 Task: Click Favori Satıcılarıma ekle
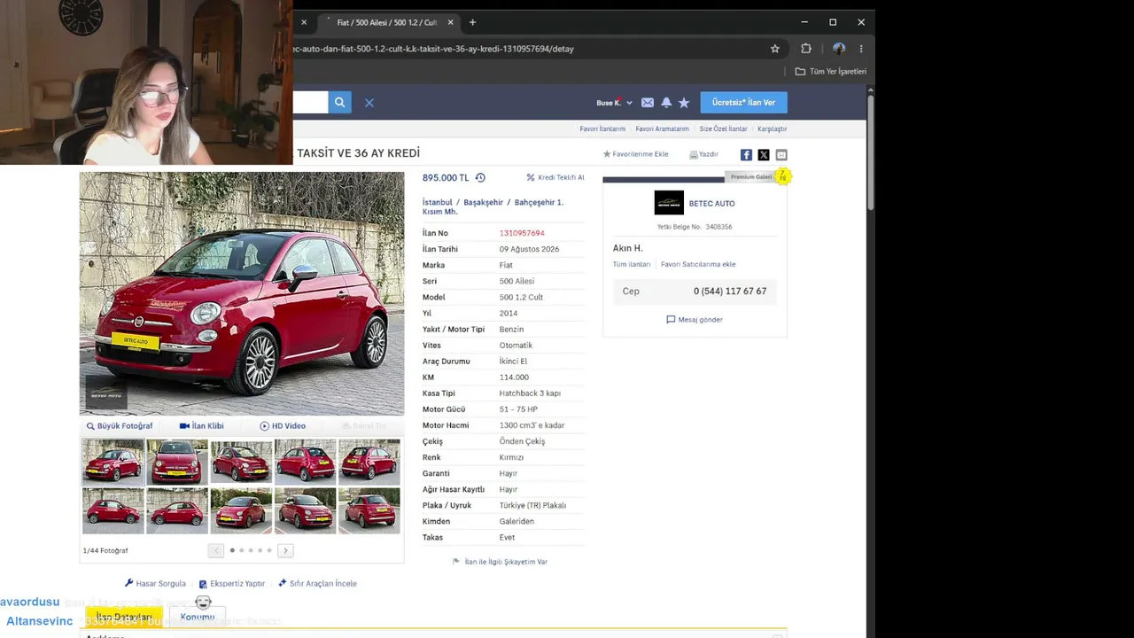click(698, 264)
